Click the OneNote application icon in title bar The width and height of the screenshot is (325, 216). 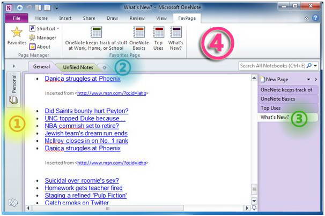[x=9, y=8]
